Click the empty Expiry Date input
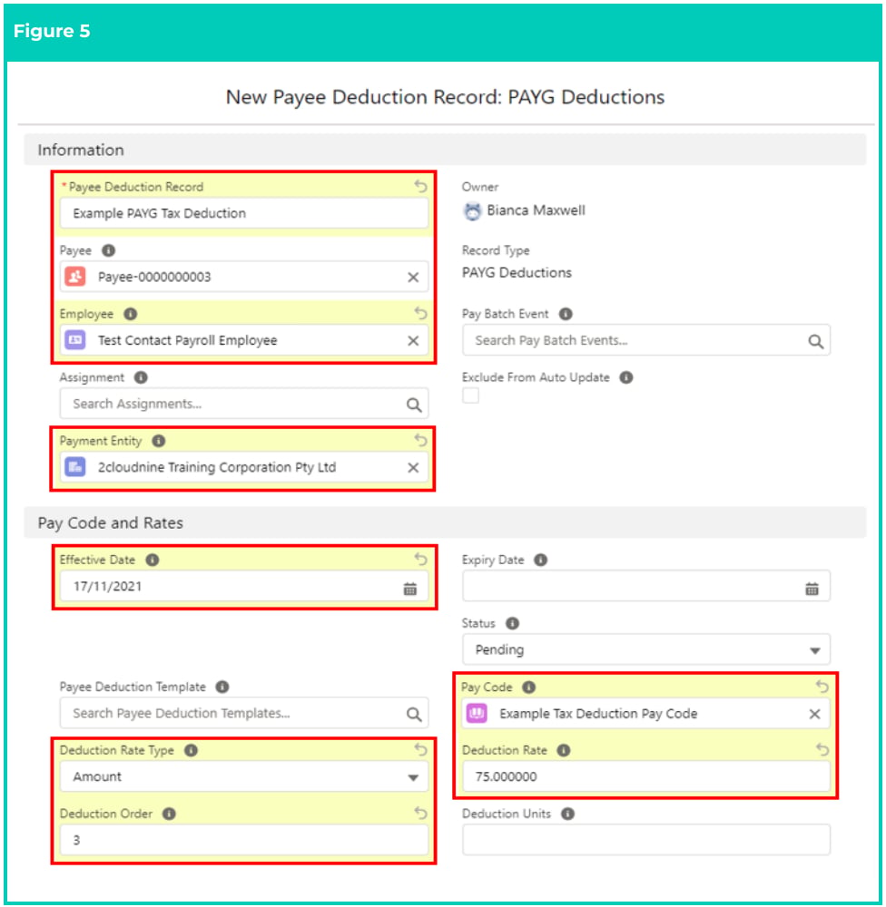886x907 pixels. tap(645, 586)
